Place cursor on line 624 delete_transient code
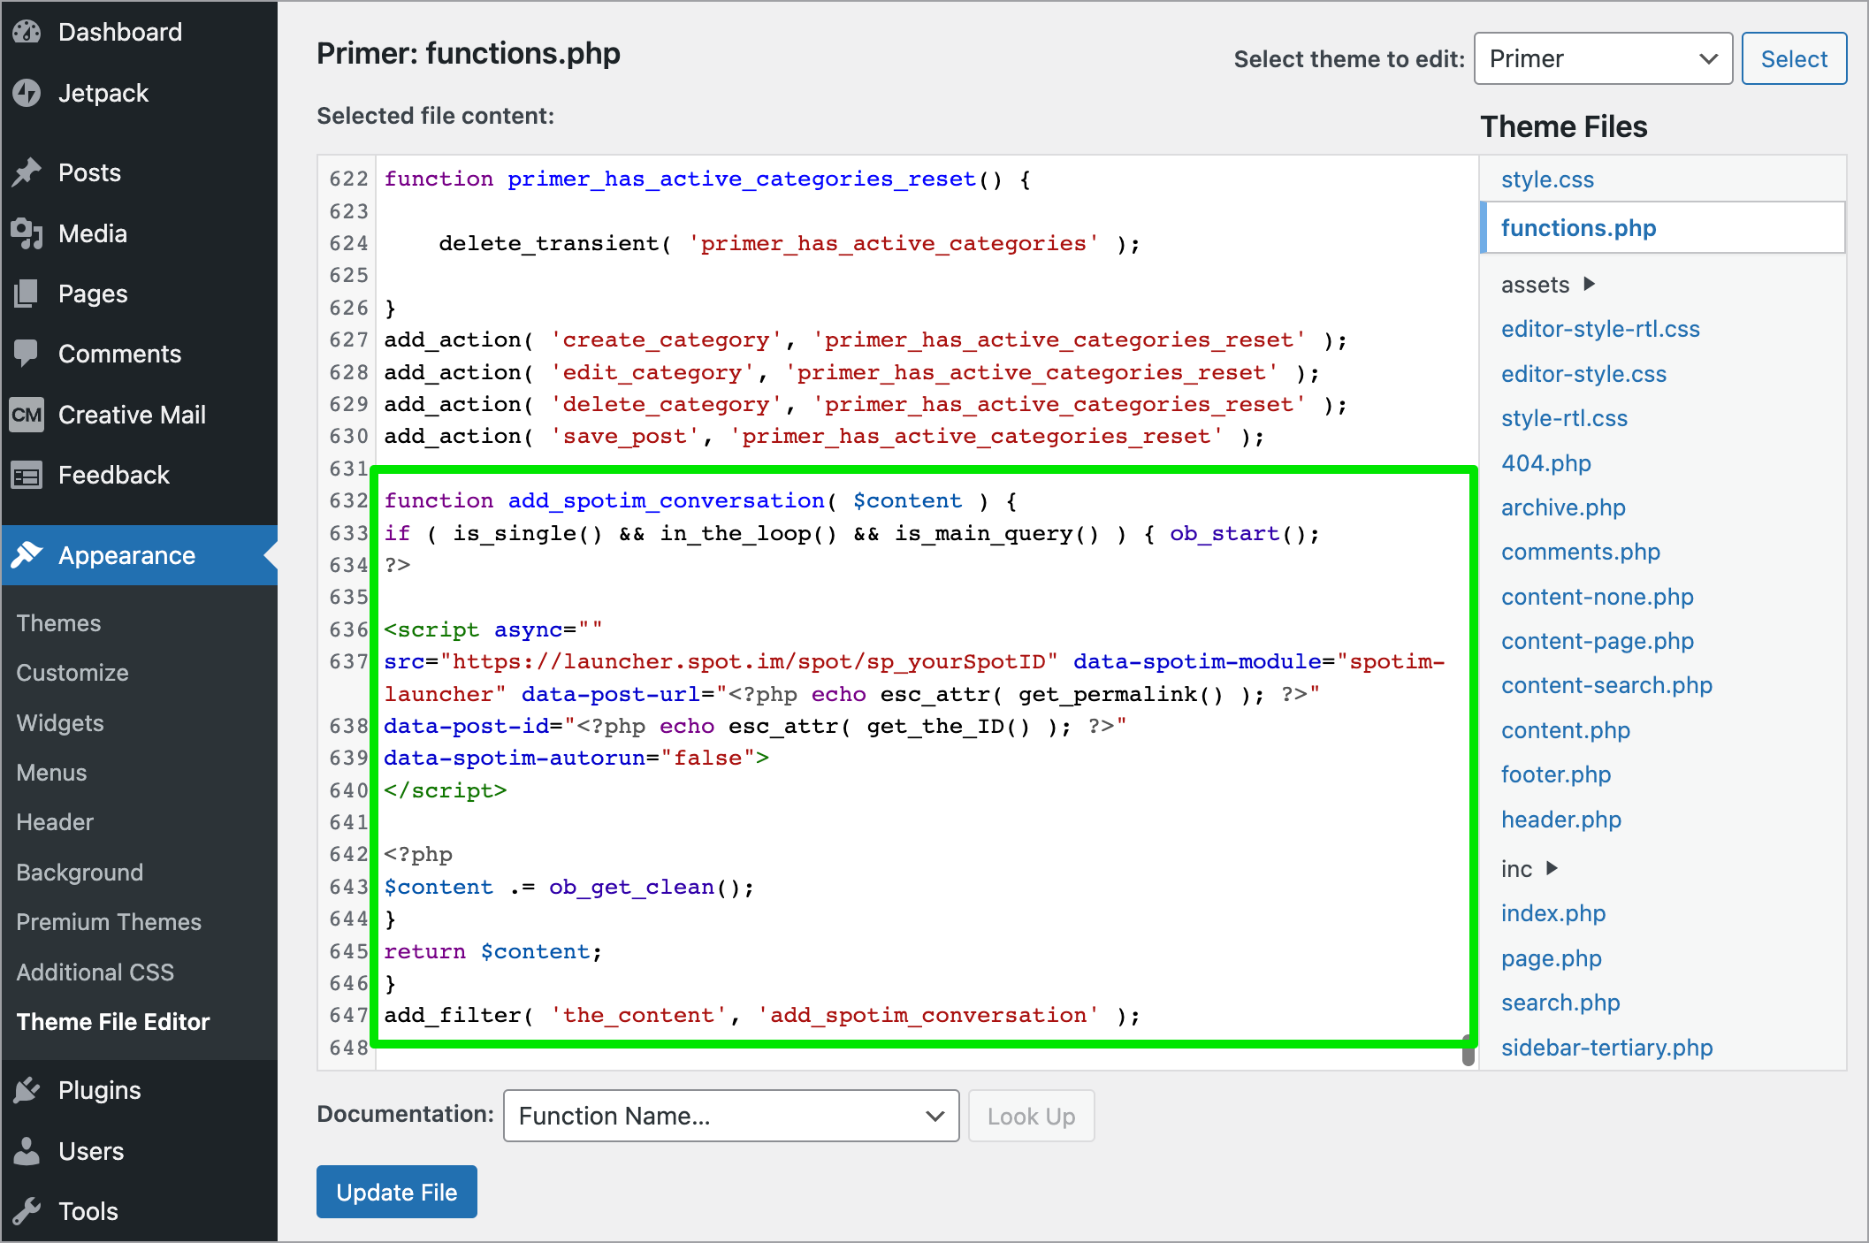The height and width of the screenshot is (1243, 1869). 789,243
